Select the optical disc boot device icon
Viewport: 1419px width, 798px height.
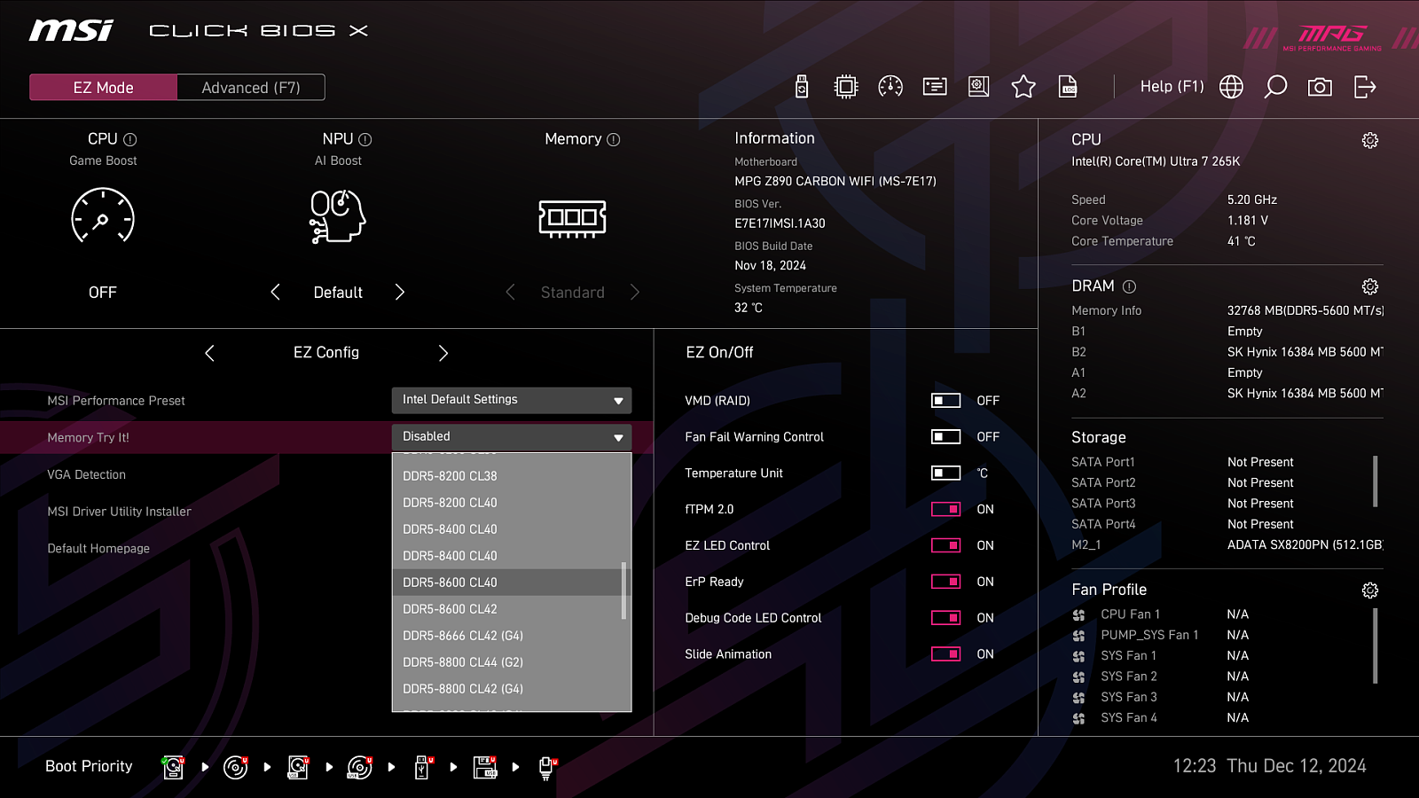[x=235, y=767]
